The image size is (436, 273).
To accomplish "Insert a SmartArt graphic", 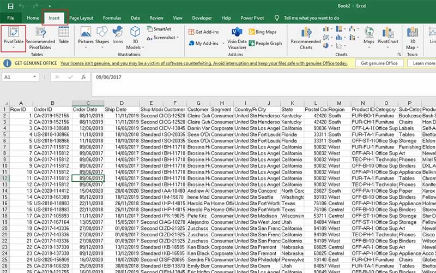I will coord(159,29).
